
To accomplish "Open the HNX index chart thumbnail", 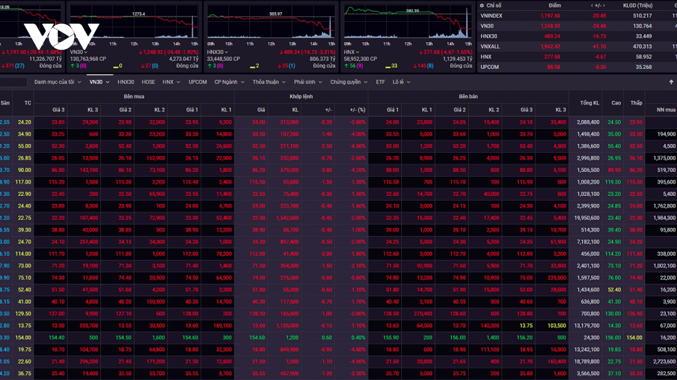I will tap(408, 36).
